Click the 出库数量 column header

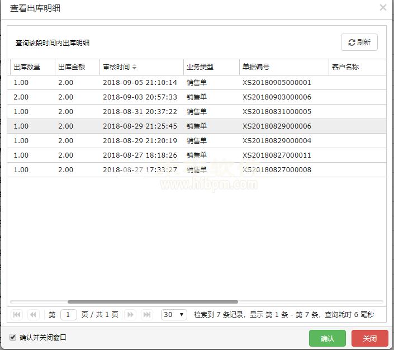click(x=27, y=67)
